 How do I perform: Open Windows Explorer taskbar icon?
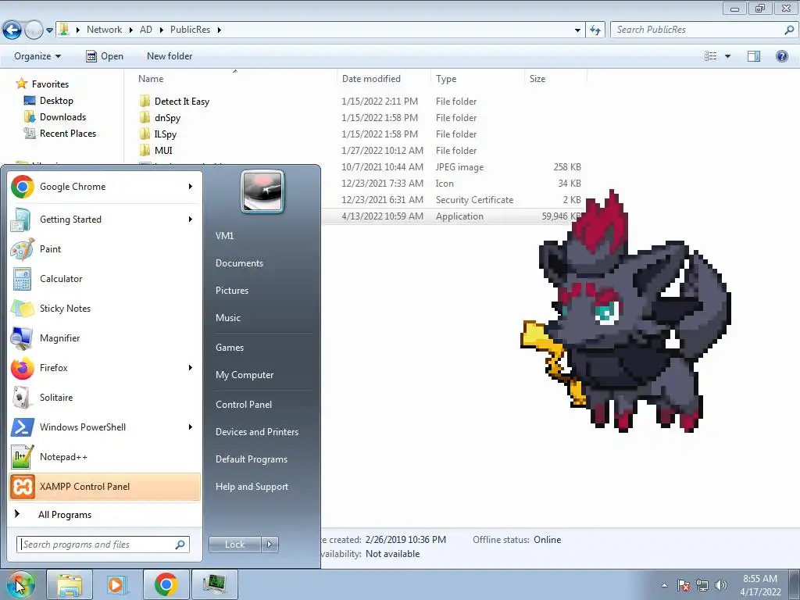coord(70,584)
